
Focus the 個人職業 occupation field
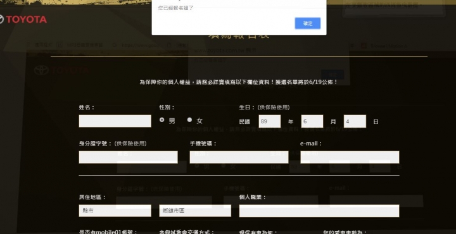(x=319, y=211)
